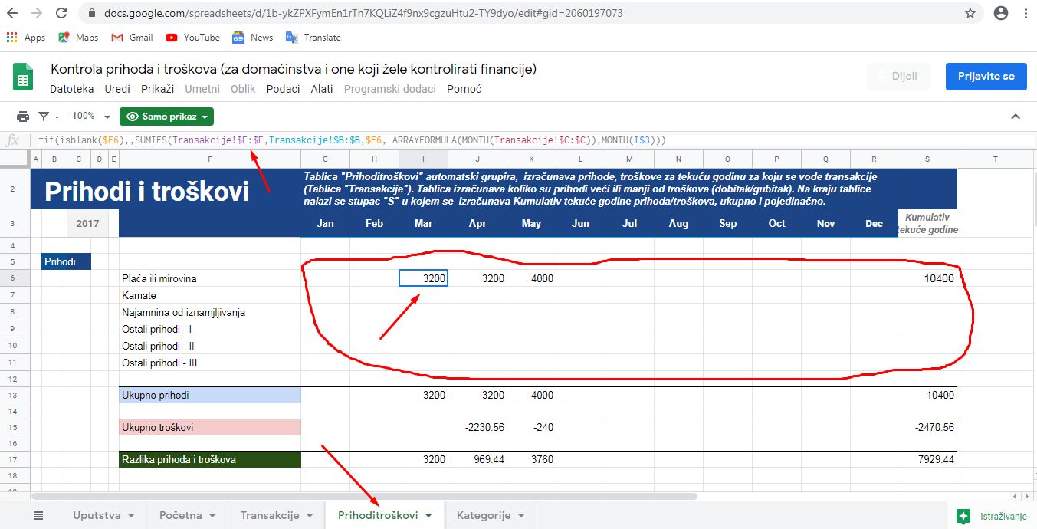The width and height of the screenshot is (1037, 529).
Task: Open the Prihoditroškovi tab dropdown arrow
Action: pyautogui.click(x=428, y=516)
